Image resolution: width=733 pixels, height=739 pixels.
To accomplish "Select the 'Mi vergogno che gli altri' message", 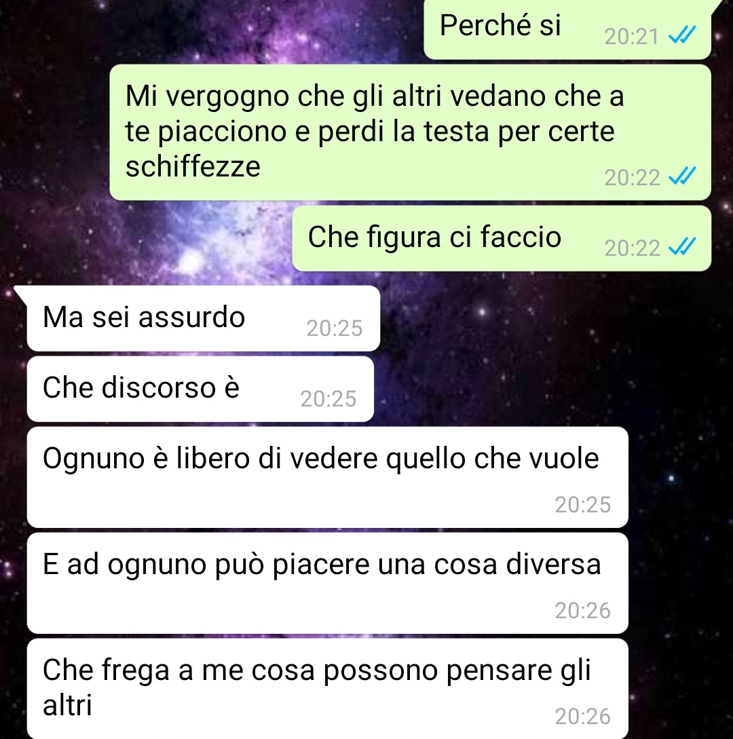I will click(x=410, y=132).
